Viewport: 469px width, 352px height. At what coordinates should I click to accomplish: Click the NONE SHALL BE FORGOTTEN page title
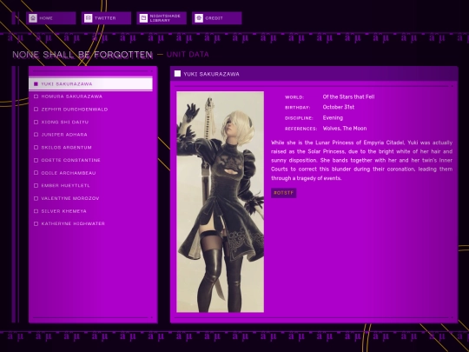(83, 55)
